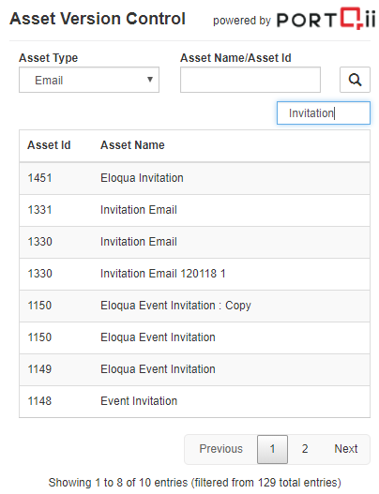The height and width of the screenshot is (494, 379).
Task: Go to the Next page
Action: [346, 449]
